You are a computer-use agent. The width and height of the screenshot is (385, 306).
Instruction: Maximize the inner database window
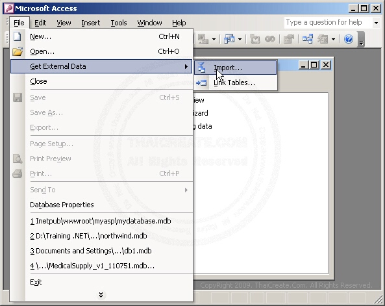tap(314, 65)
